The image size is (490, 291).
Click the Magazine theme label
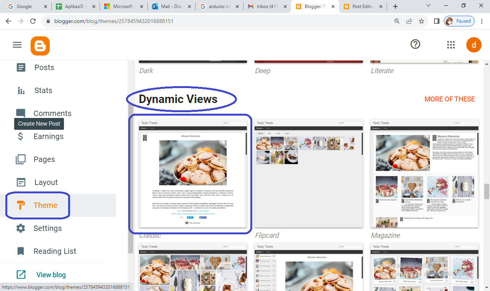click(x=385, y=235)
